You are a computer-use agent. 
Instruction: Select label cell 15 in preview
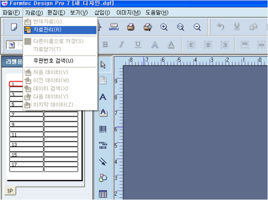pos(26,155)
